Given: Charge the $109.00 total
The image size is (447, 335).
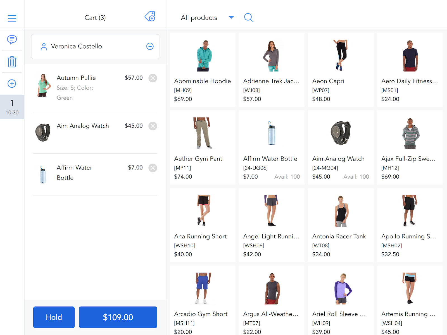Looking at the screenshot, I should [118, 317].
